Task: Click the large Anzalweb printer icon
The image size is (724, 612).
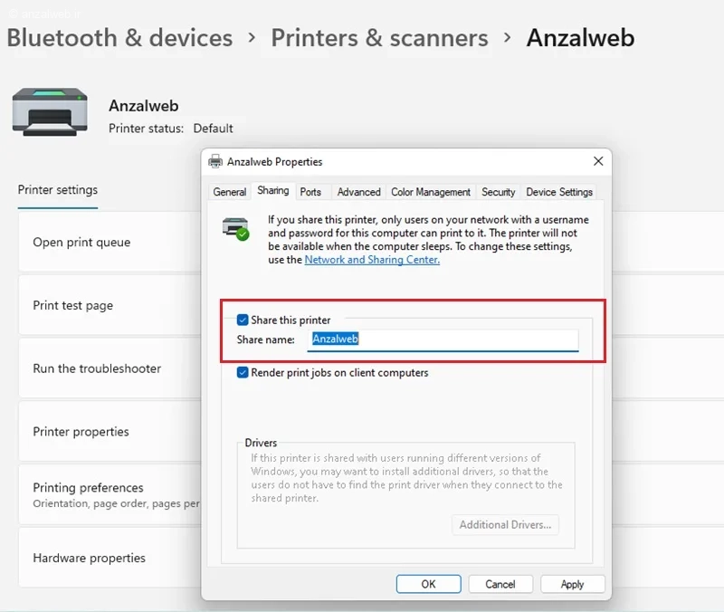Action: pyautogui.click(x=50, y=112)
